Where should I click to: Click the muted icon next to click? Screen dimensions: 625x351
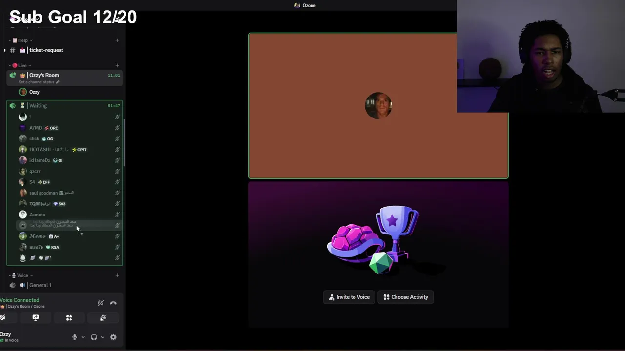point(117,138)
